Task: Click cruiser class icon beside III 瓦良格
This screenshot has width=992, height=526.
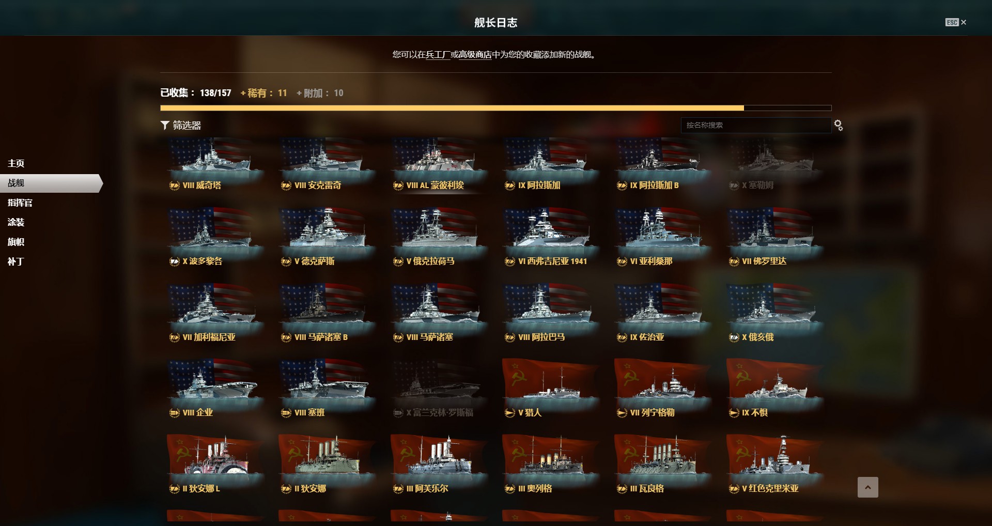Action: [x=622, y=489]
